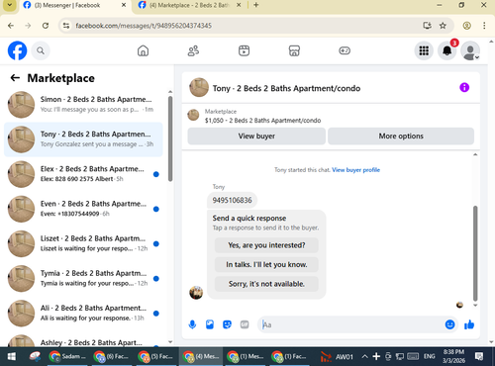
Task: Close the Messenger browser tab
Action: tap(124, 5)
